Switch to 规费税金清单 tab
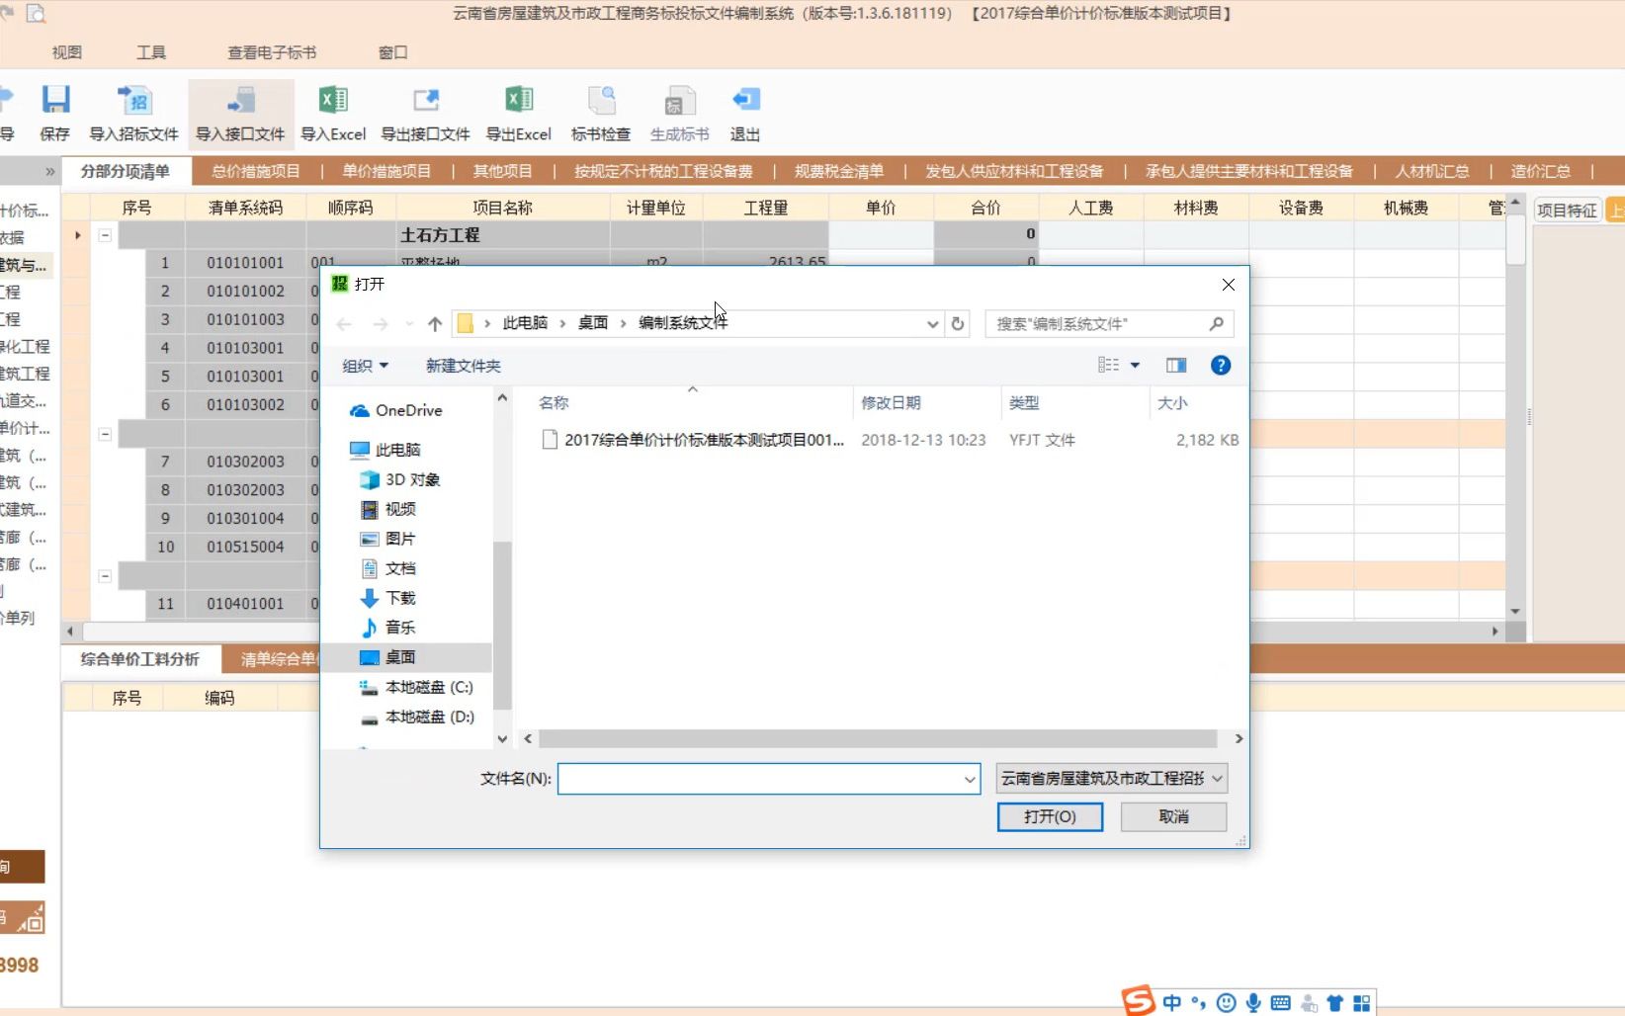 click(x=839, y=171)
